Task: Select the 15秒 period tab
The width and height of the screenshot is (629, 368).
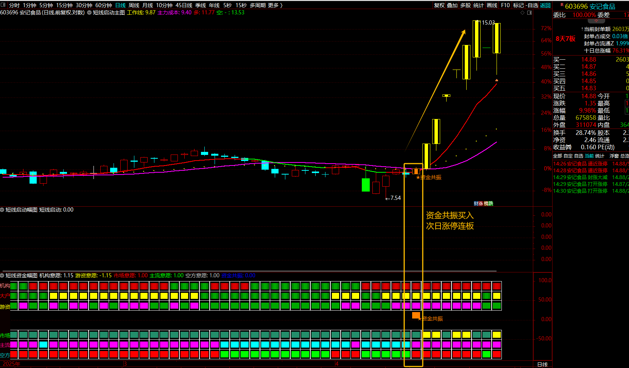Action: [241, 5]
